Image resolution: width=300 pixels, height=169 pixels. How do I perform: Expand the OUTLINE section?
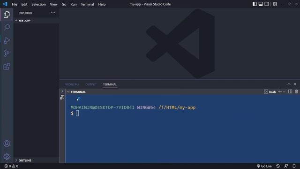(36, 160)
